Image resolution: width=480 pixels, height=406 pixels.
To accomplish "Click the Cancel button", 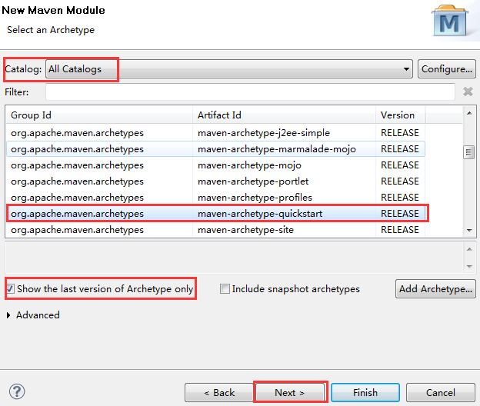I will pos(441,392).
